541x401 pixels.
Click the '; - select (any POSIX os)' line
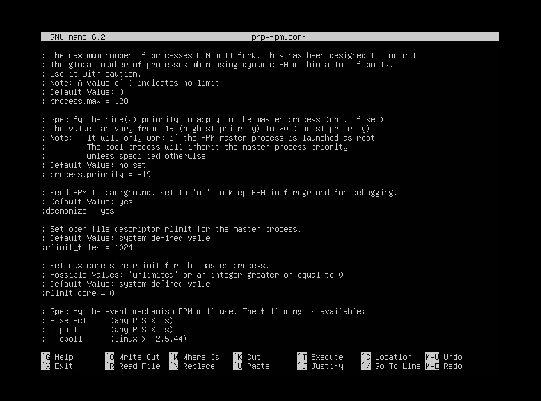(108, 320)
